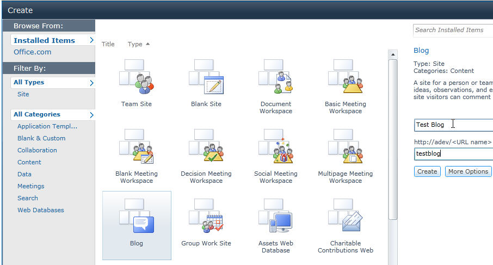Filter by the Web Databases category

click(40, 210)
